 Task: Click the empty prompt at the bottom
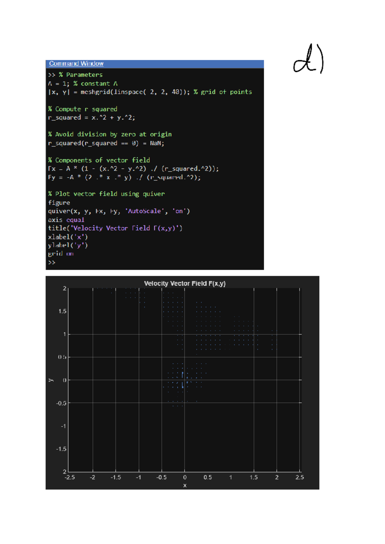(x=52, y=262)
